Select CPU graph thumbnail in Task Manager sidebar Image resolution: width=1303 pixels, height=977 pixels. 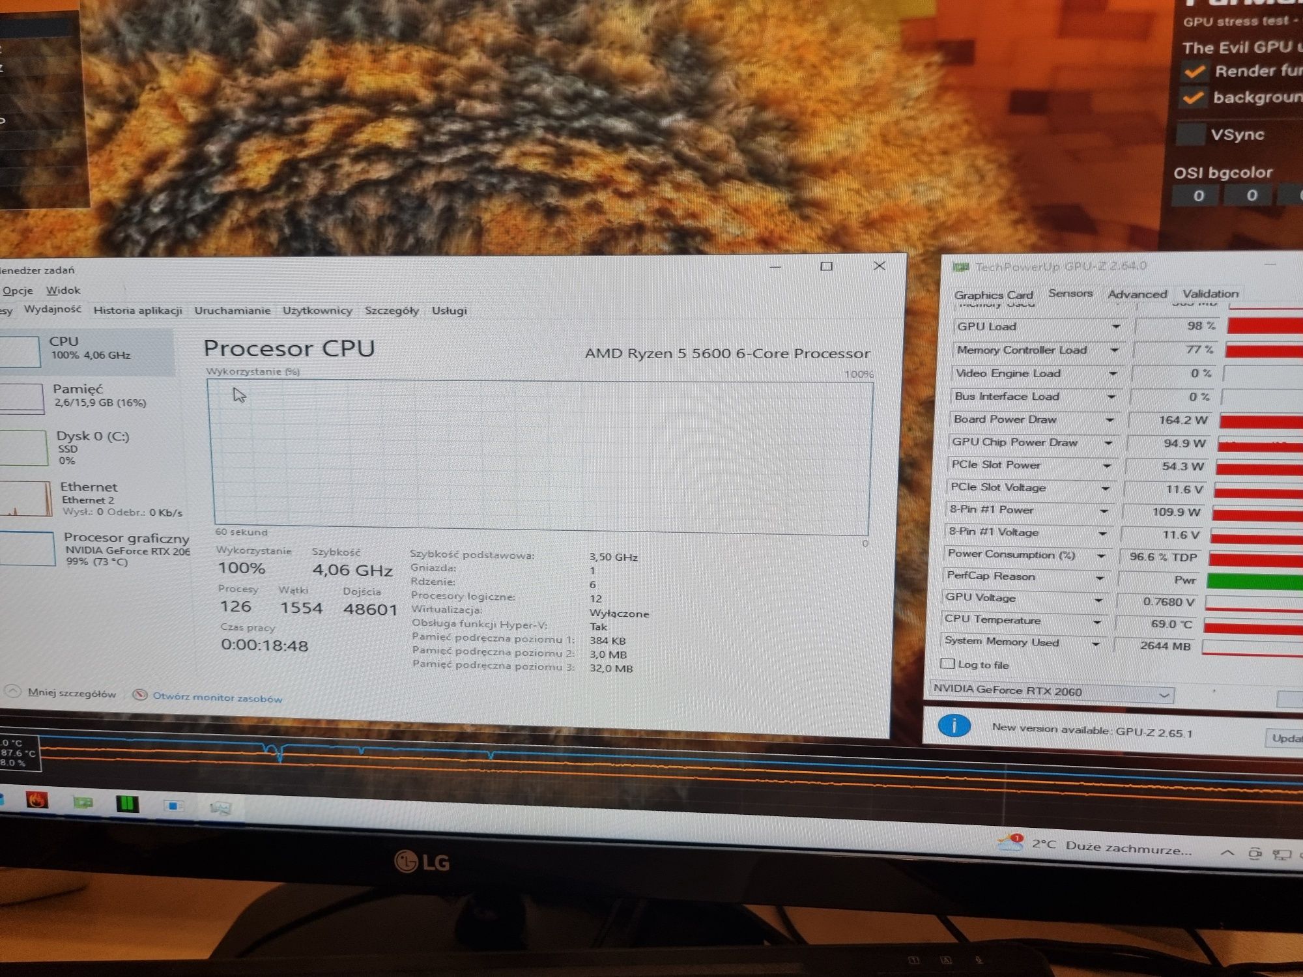tap(20, 352)
